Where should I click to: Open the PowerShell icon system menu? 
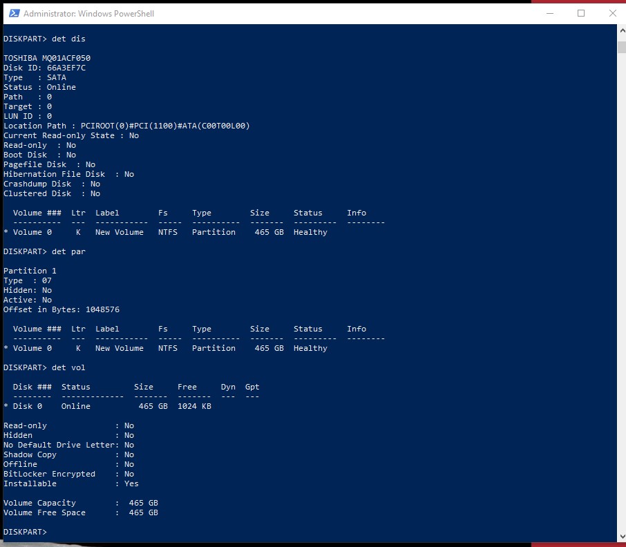pos(12,13)
